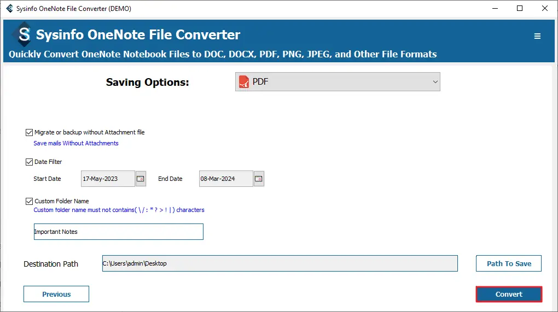This screenshot has width=558, height=312.
Task: Close the Sysinfo OneNote File Converter window
Action: tap(544, 8)
